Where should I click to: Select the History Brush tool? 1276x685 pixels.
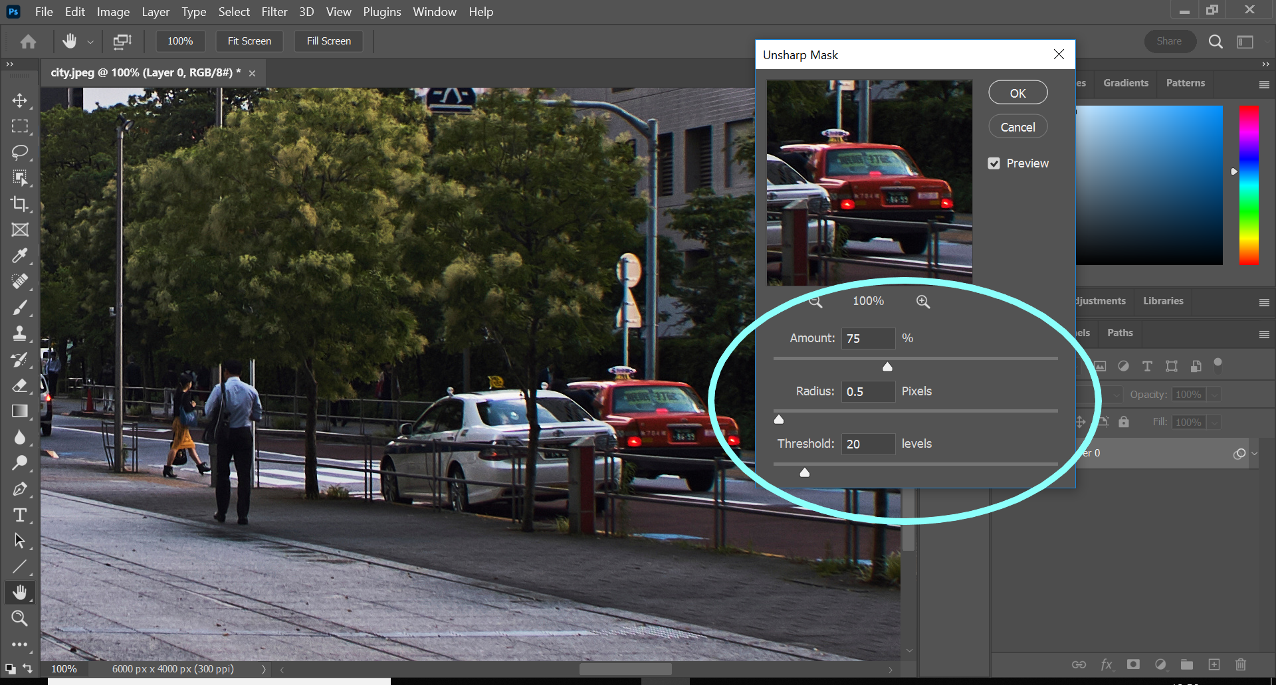[x=20, y=359]
